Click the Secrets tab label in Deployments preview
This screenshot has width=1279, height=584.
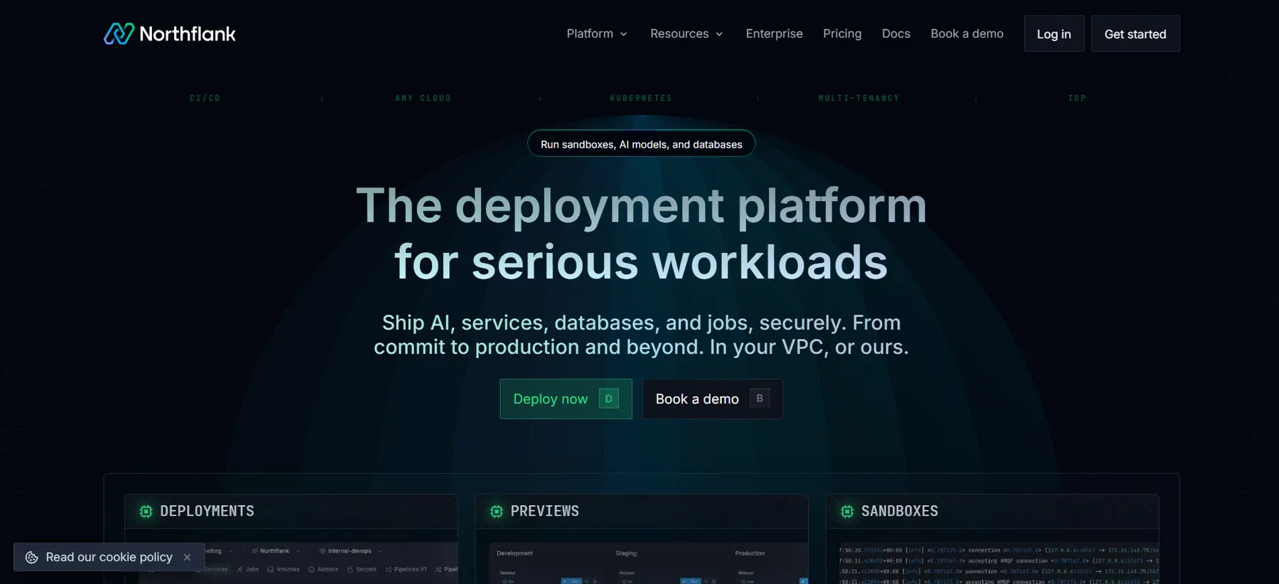(366, 569)
